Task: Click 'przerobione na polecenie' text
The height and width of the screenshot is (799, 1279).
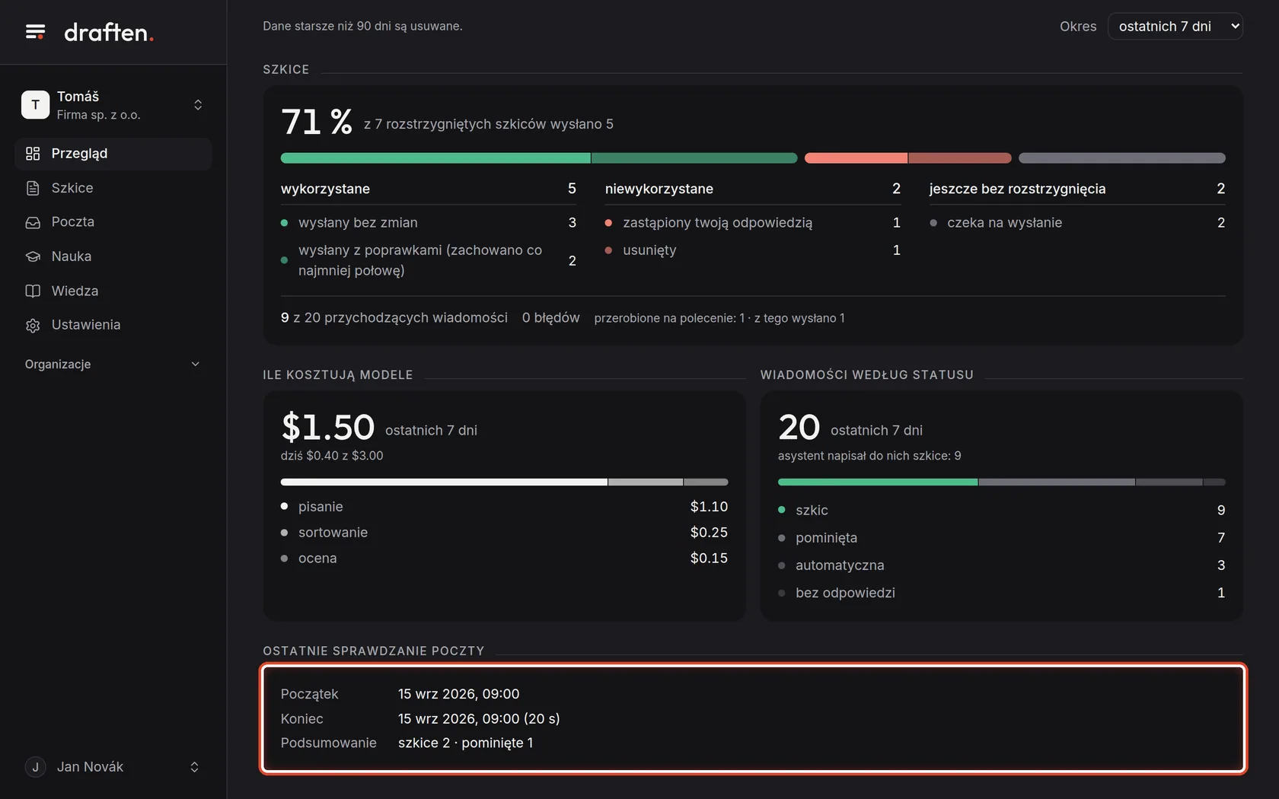Action: pyautogui.click(x=719, y=318)
